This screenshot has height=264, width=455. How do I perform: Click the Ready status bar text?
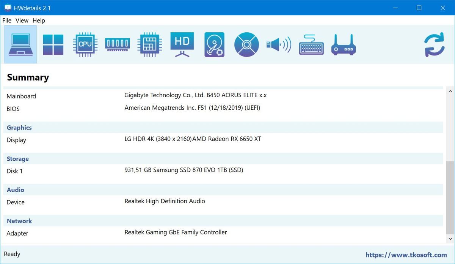[x=12, y=254]
